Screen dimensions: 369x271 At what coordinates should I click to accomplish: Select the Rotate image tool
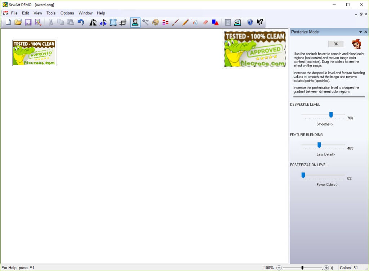coord(93,22)
